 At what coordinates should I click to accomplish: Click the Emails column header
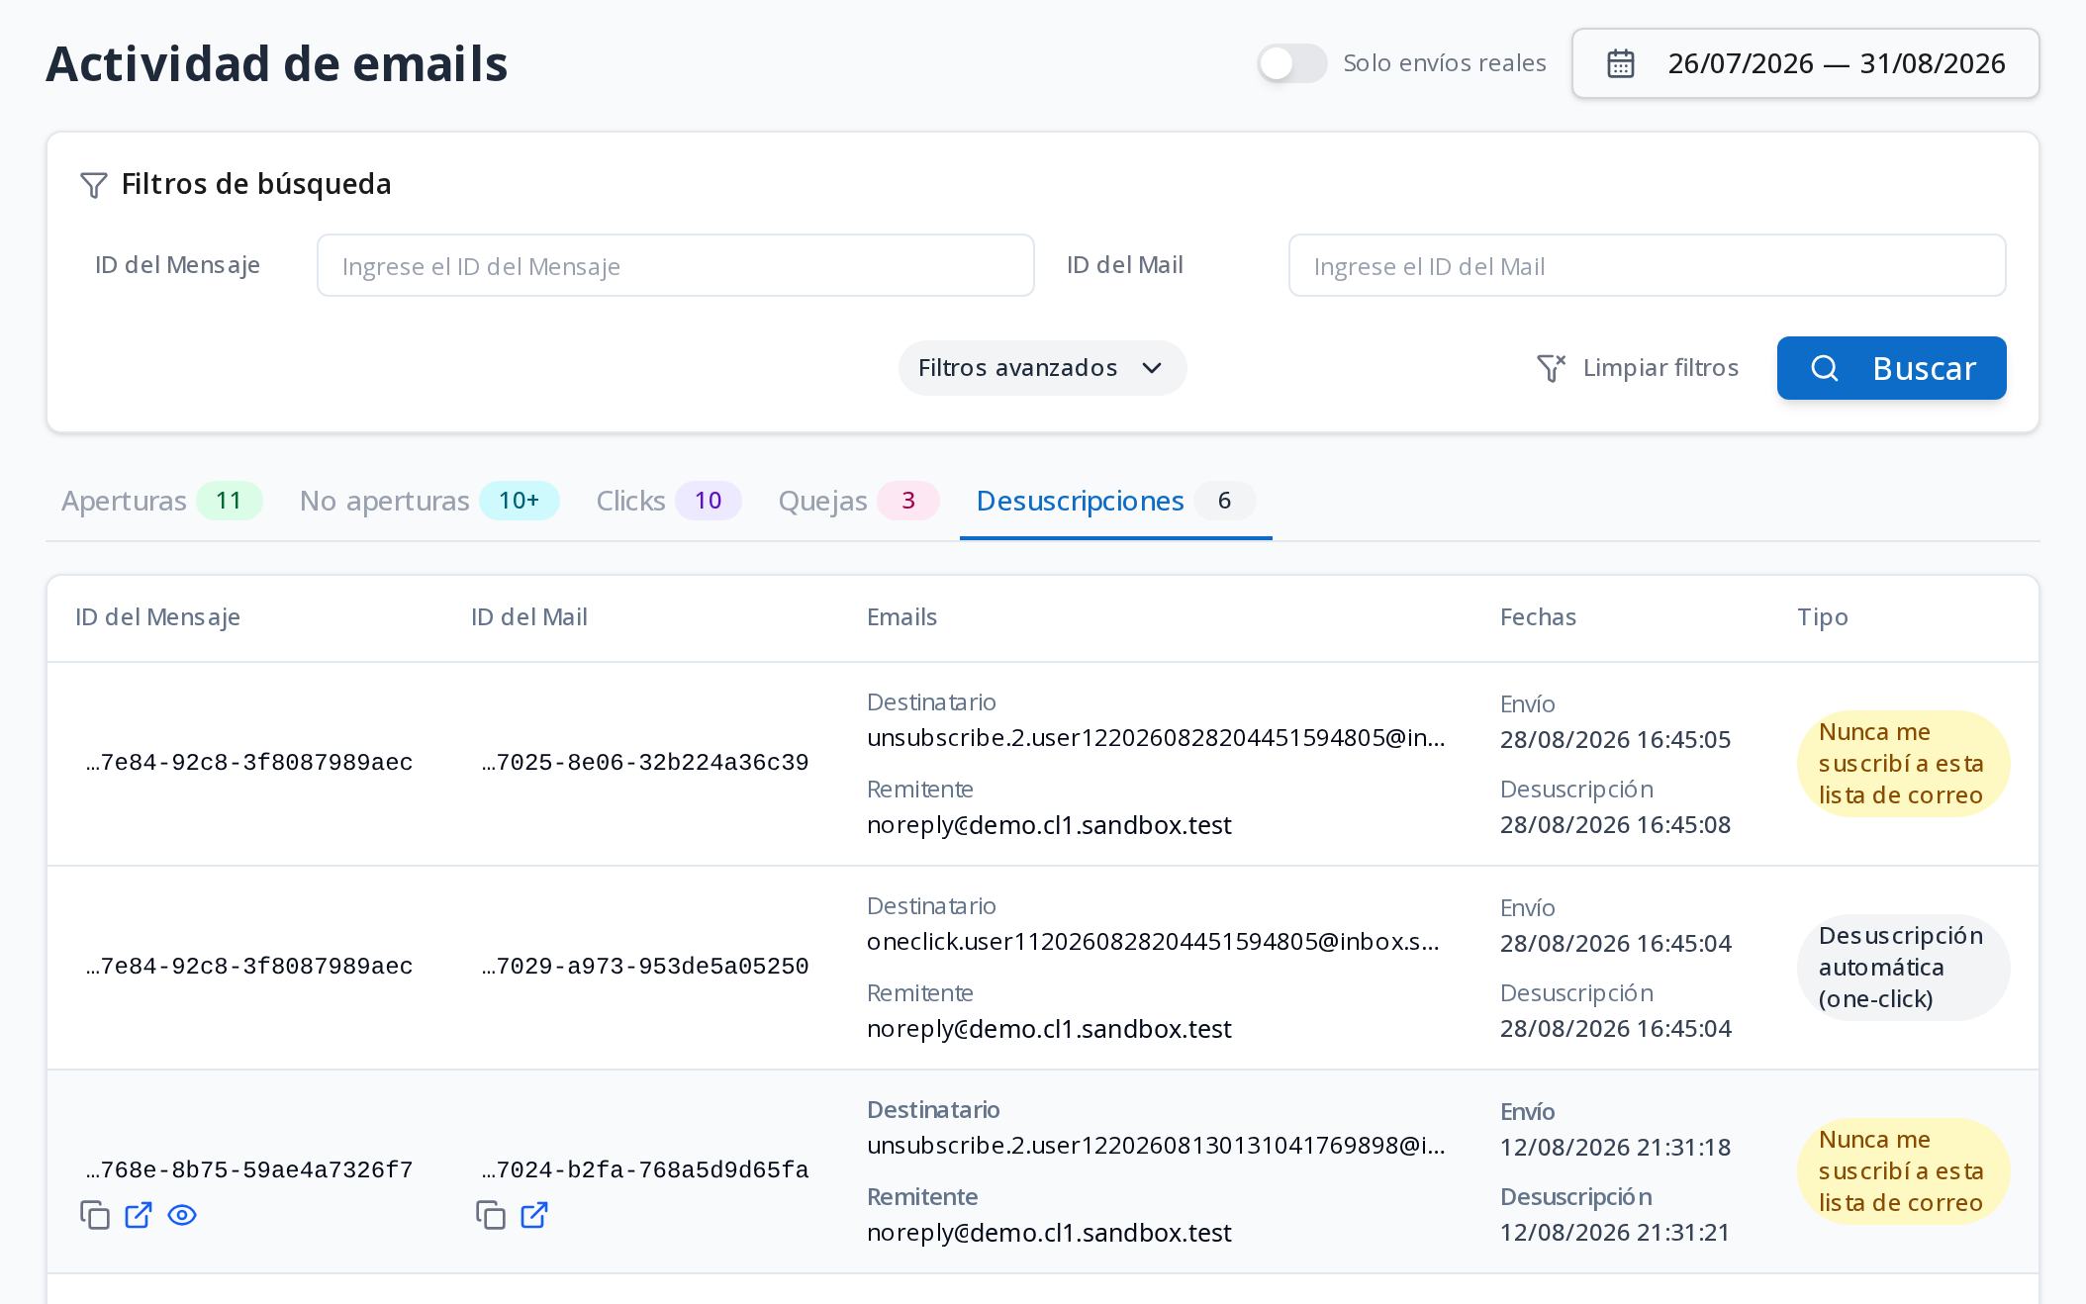click(901, 617)
